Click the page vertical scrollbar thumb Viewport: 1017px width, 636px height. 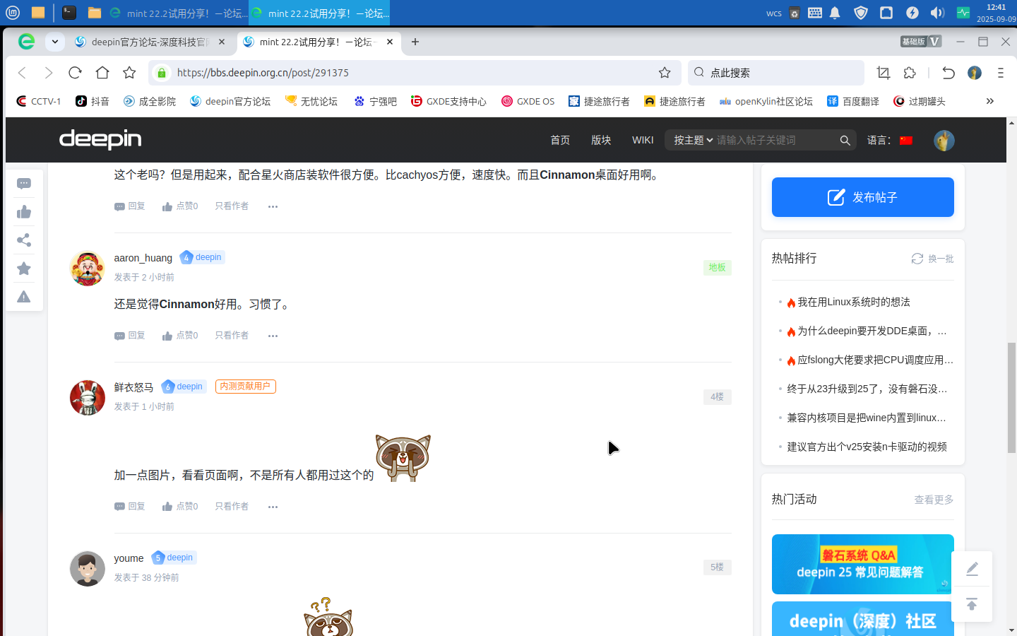[x=1011, y=397]
